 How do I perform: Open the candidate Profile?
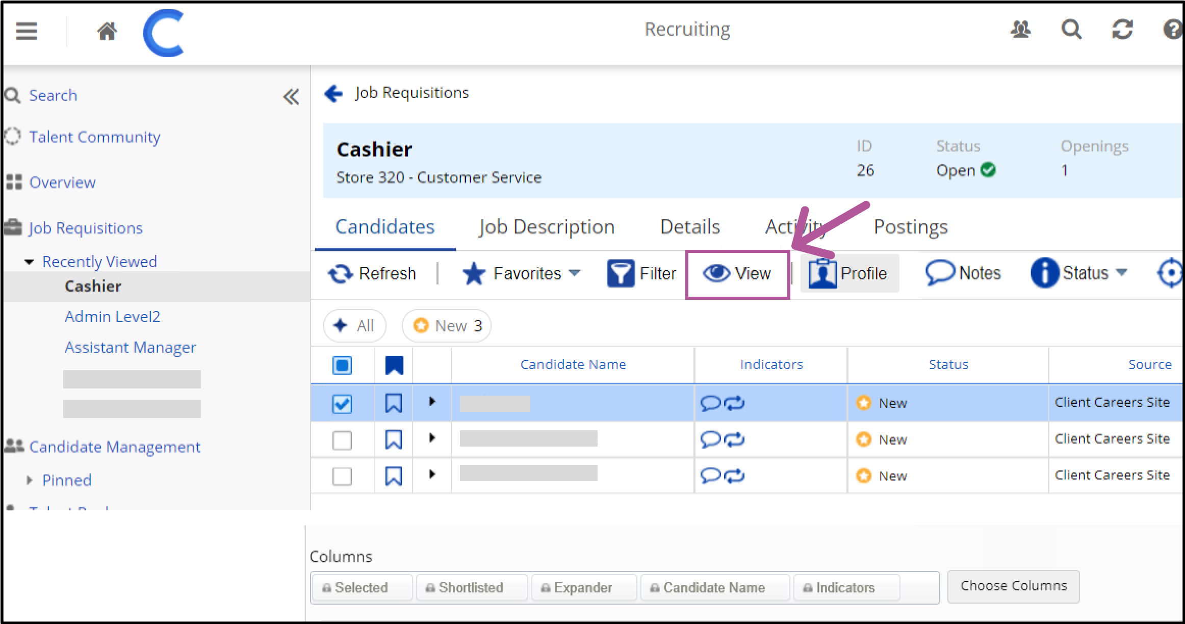click(848, 274)
